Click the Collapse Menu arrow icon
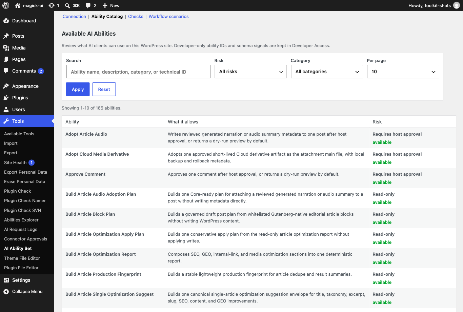The image size is (463, 312). tap(6, 292)
